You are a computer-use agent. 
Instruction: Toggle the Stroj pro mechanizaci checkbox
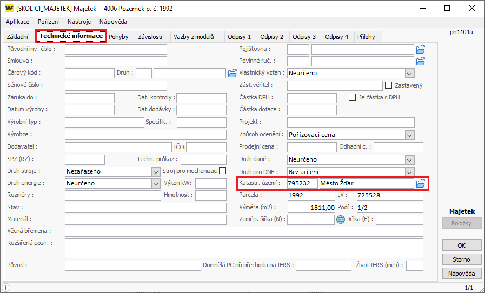click(x=222, y=171)
